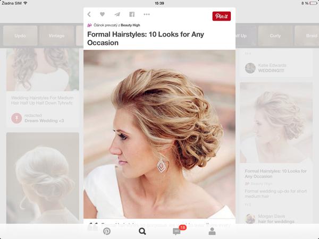The width and height of the screenshot is (319, 239).
Task: Send the pin using paper plane icon
Action: 117,14
